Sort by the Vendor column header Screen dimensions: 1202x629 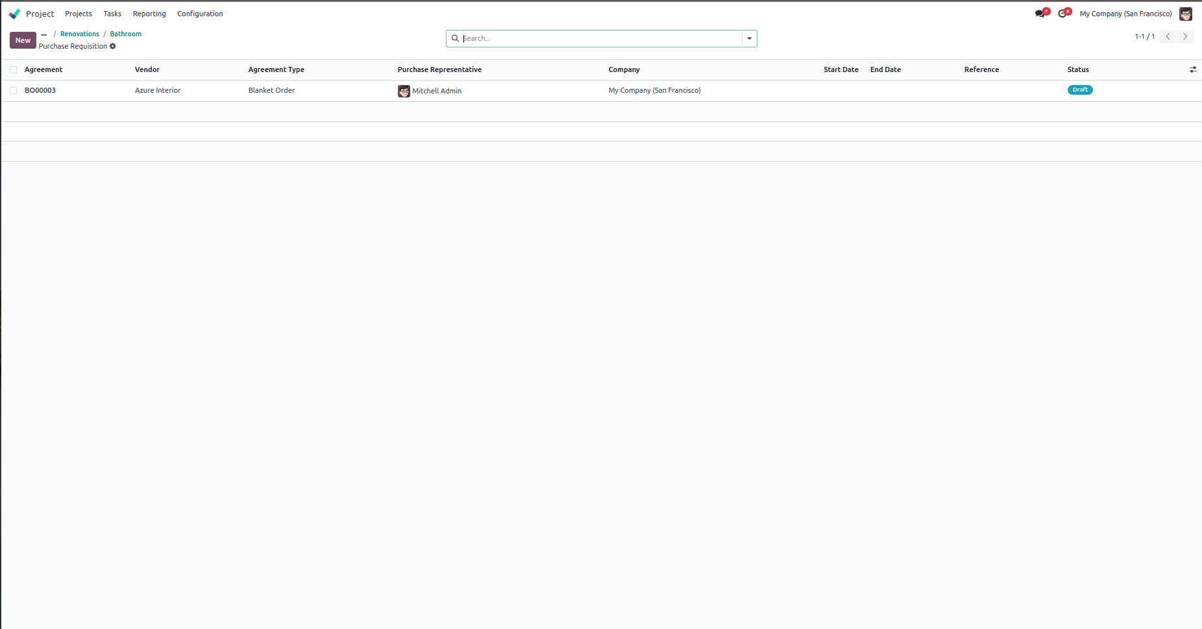[x=147, y=69]
